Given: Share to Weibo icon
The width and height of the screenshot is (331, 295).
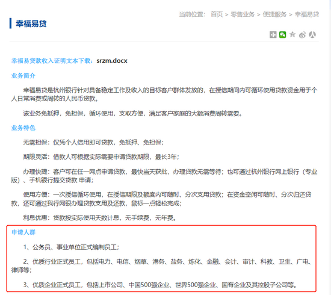Looking at the screenshot, I should (302, 35).
